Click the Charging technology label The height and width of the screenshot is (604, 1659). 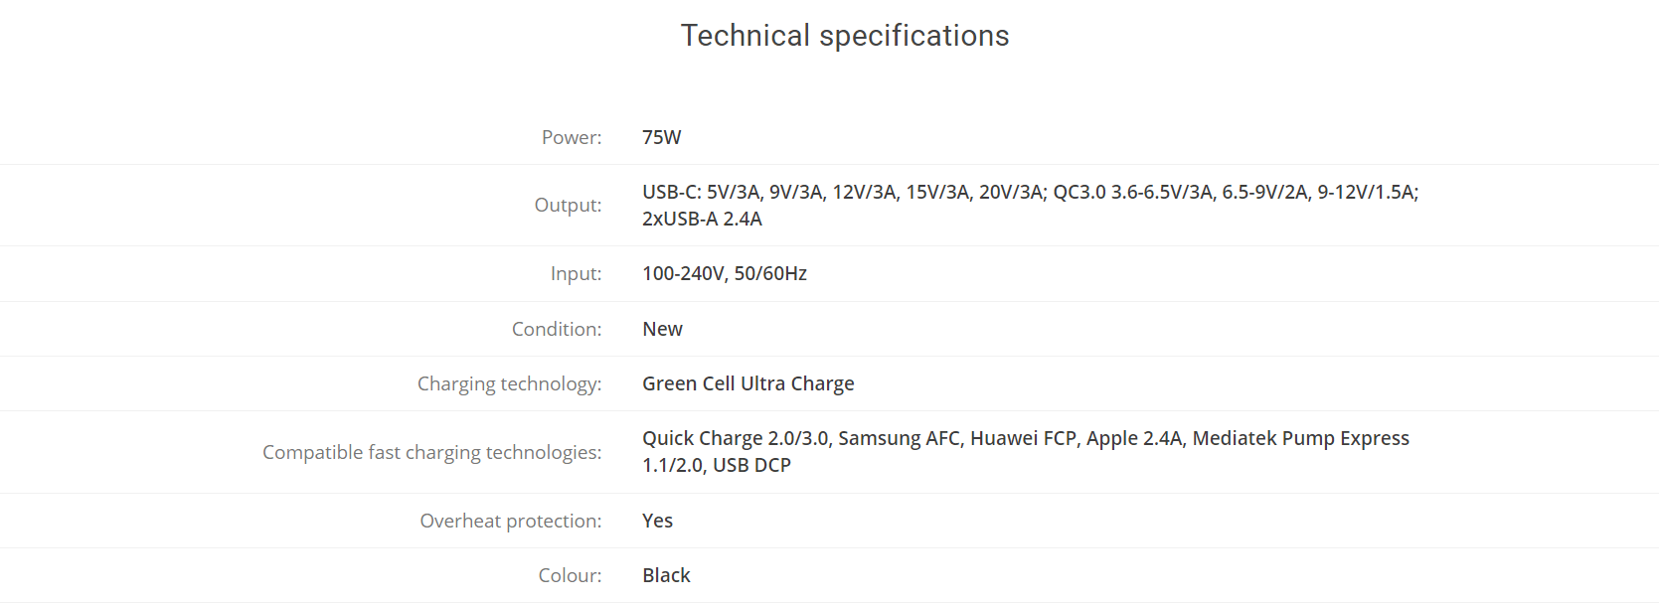pyautogui.click(x=510, y=383)
